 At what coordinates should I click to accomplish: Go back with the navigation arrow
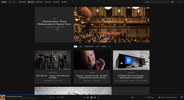(10, 2)
